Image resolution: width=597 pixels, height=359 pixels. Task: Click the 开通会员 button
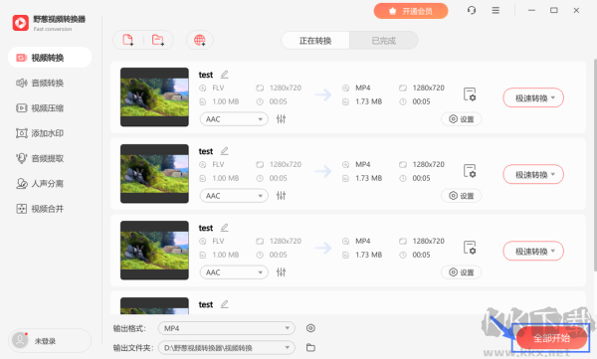[410, 11]
